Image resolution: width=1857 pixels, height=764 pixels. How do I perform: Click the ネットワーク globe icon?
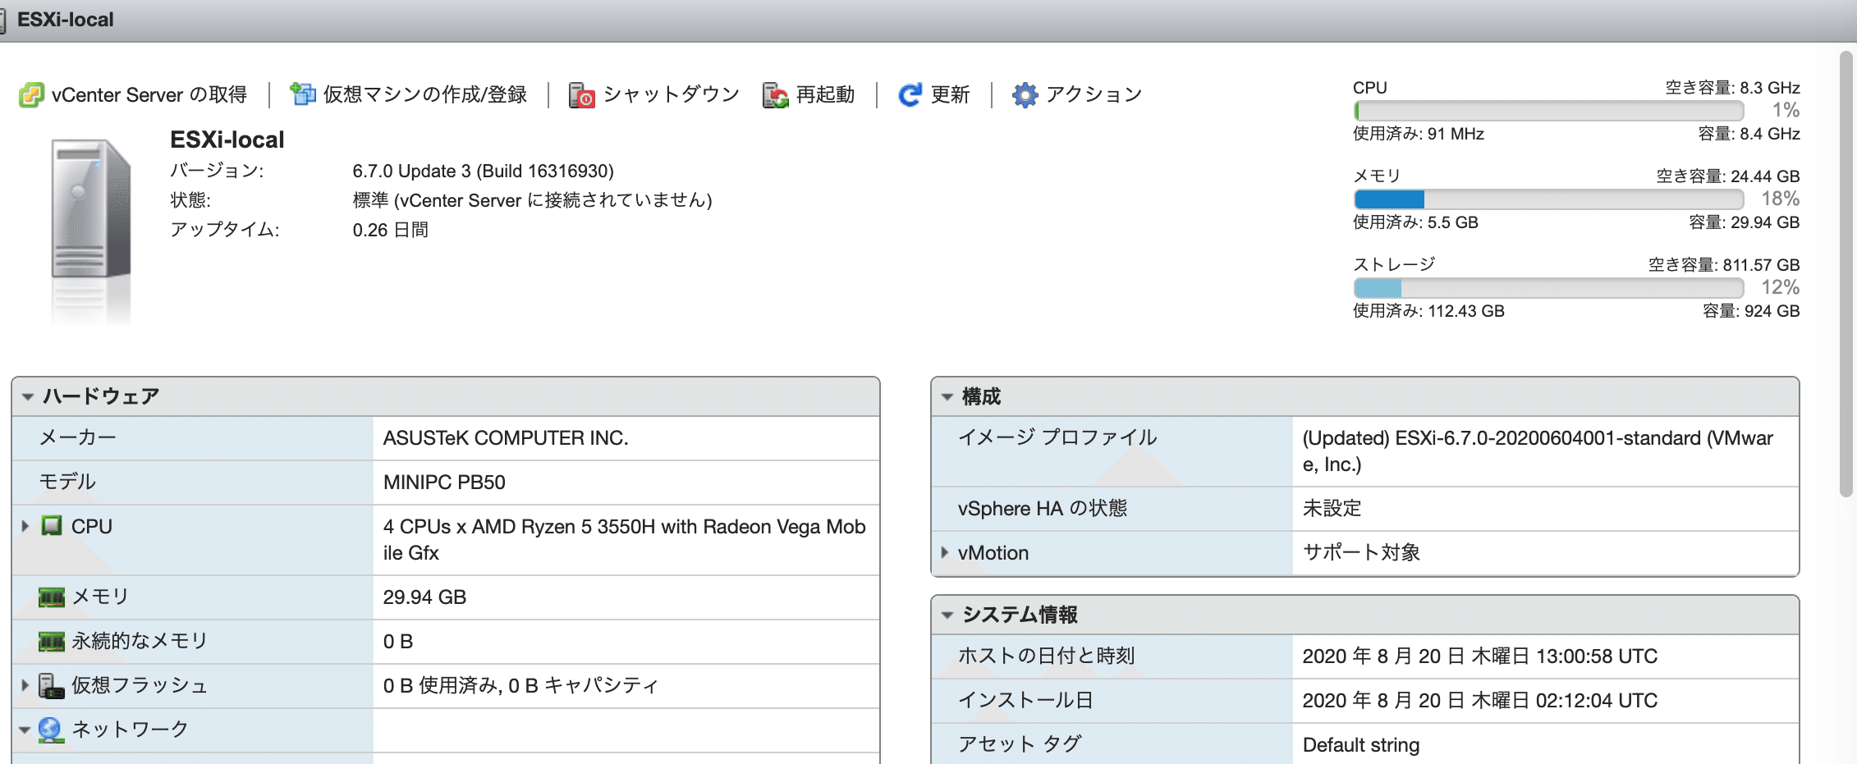click(51, 730)
